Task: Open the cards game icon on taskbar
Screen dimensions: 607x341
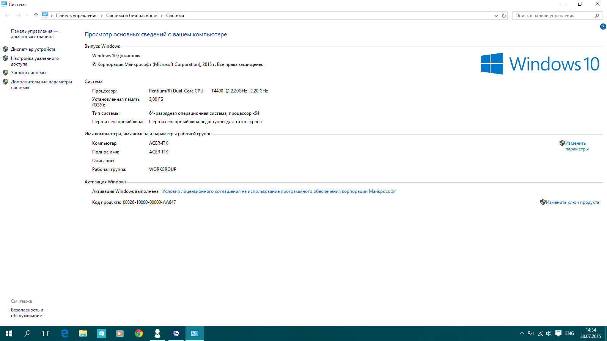Action: (176, 333)
